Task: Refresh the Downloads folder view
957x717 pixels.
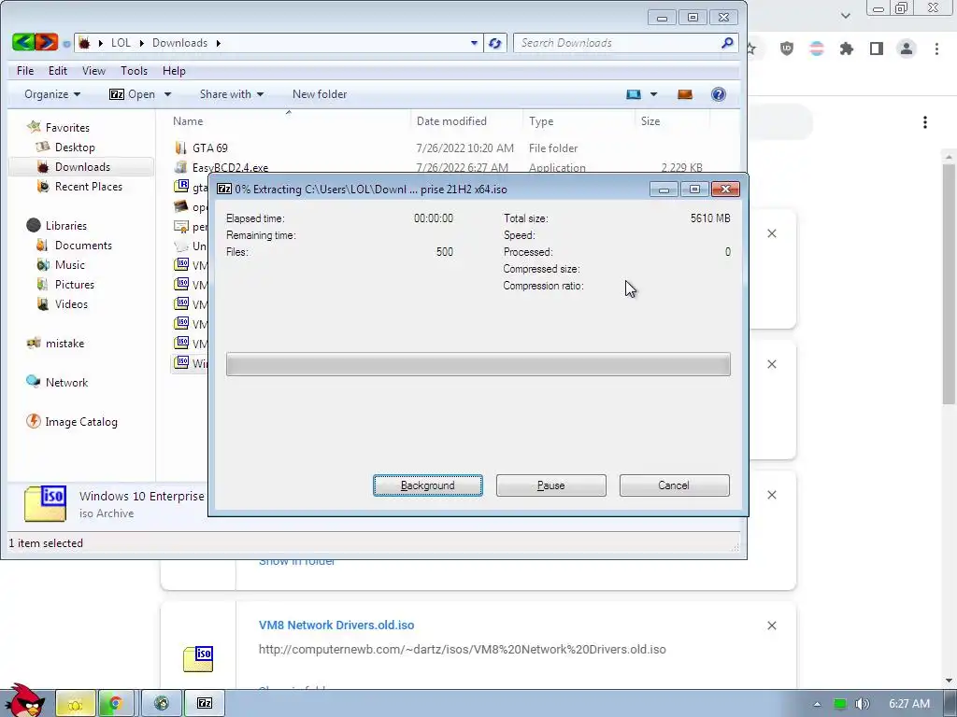Action: (495, 43)
